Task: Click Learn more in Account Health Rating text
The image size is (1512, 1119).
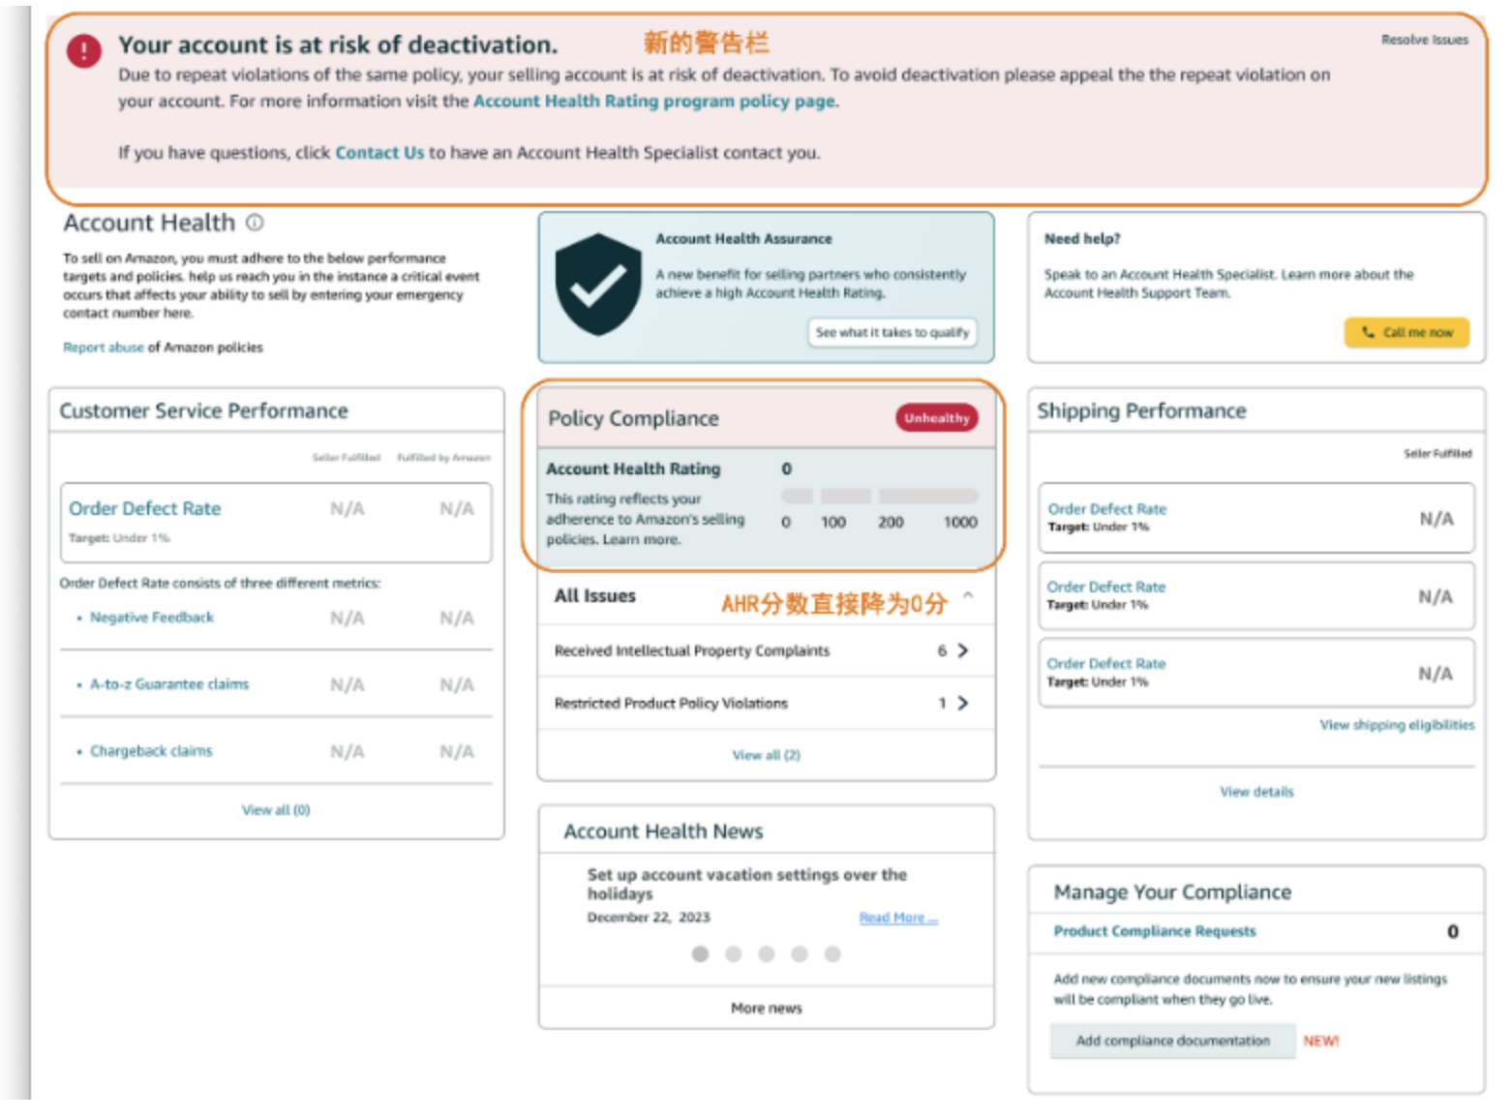Action: [x=641, y=540]
